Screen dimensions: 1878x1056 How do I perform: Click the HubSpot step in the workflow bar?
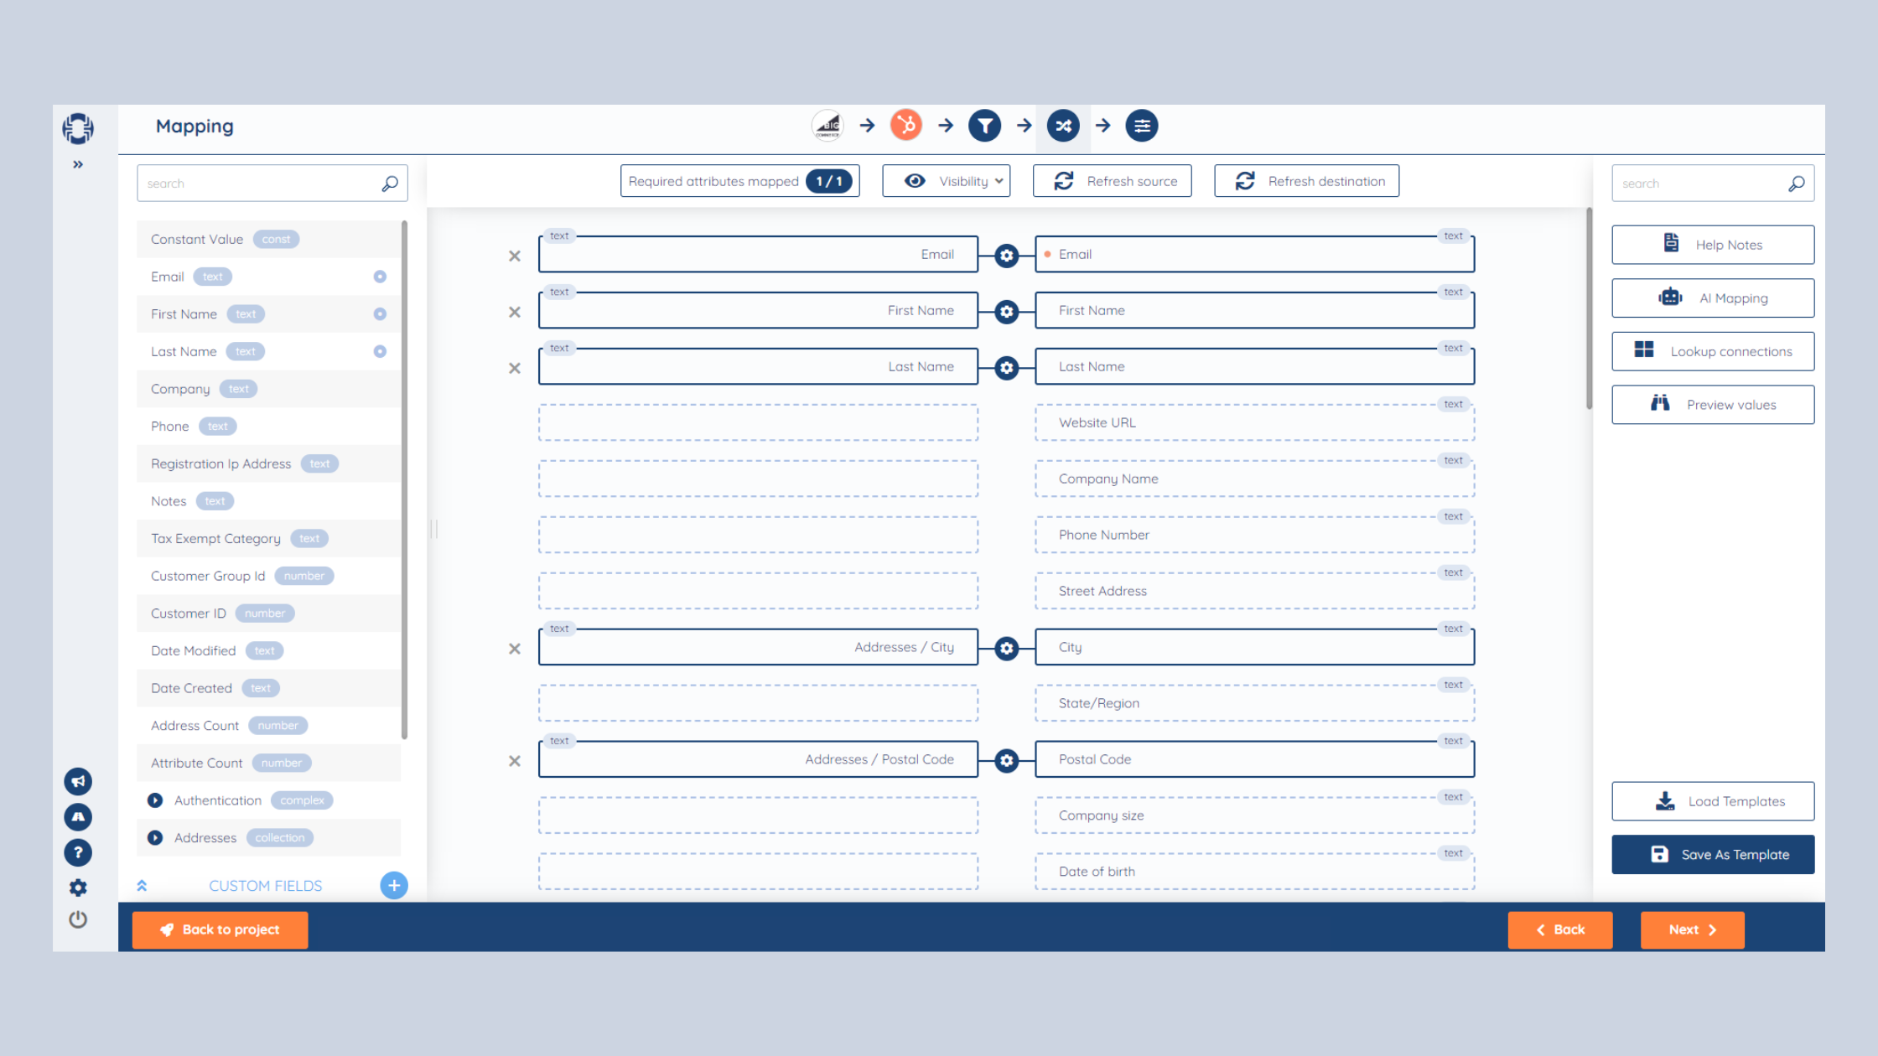pyautogui.click(x=905, y=125)
